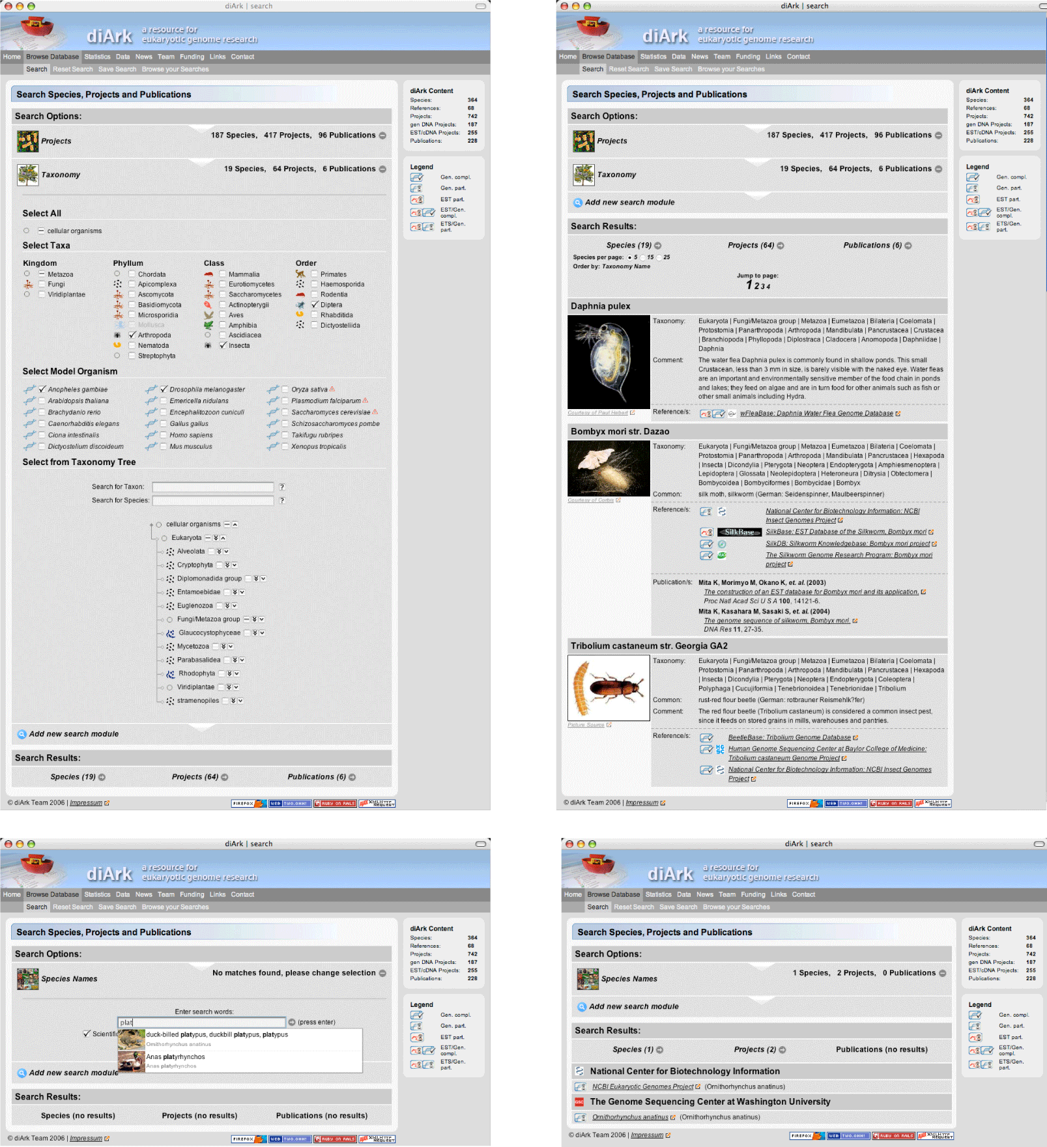Viewport: 1047px width, 1147px height.
Task: Uncheck the Diptera checkbox under Order
Action: point(315,305)
